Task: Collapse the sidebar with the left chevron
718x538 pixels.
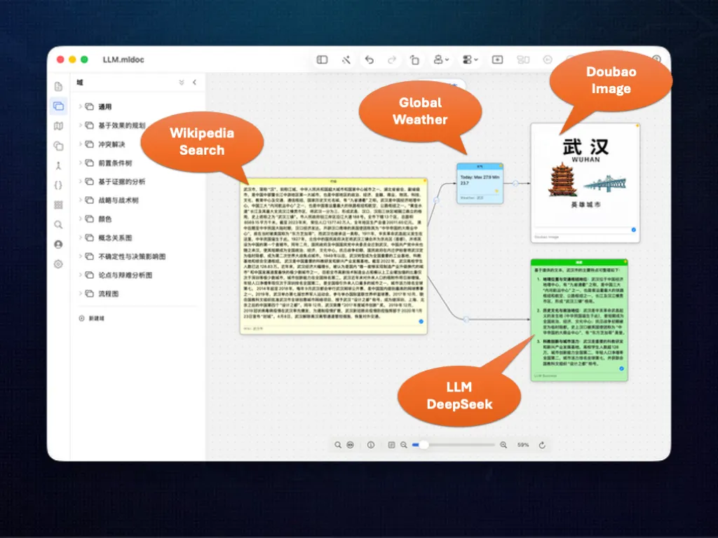Action: [x=195, y=83]
